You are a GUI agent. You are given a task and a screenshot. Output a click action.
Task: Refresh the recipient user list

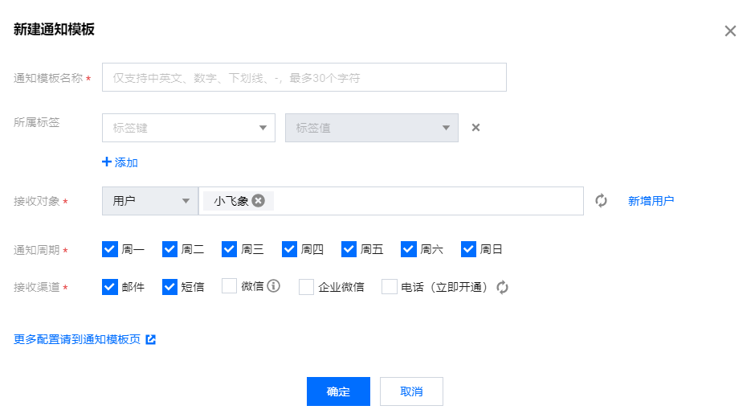pyautogui.click(x=601, y=201)
